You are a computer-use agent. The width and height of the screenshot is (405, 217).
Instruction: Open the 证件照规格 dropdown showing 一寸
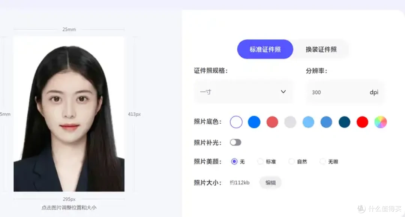[244, 92]
